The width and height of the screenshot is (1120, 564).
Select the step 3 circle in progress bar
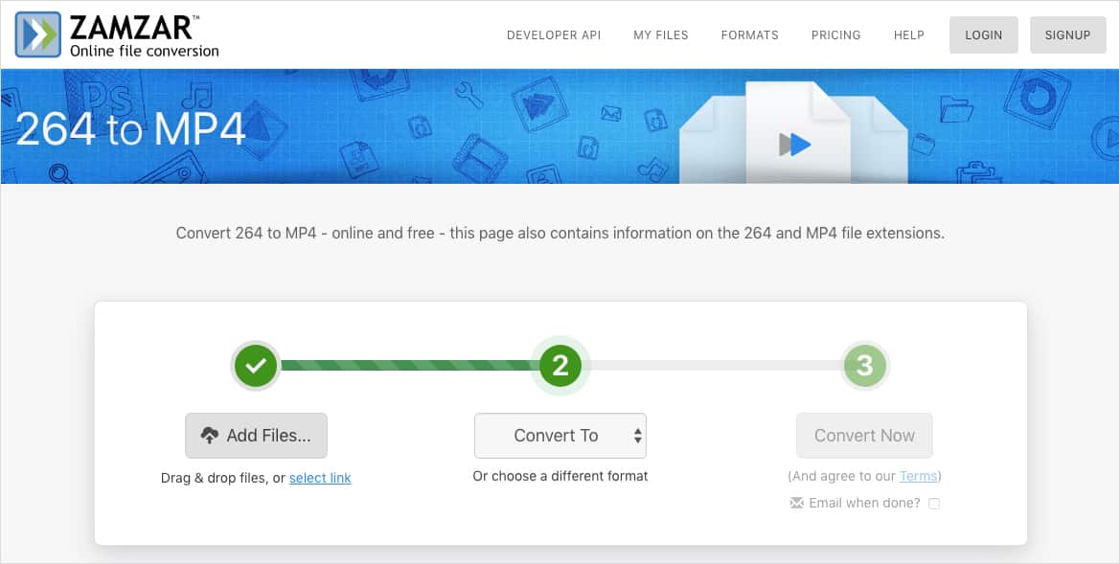tap(864, 365)
